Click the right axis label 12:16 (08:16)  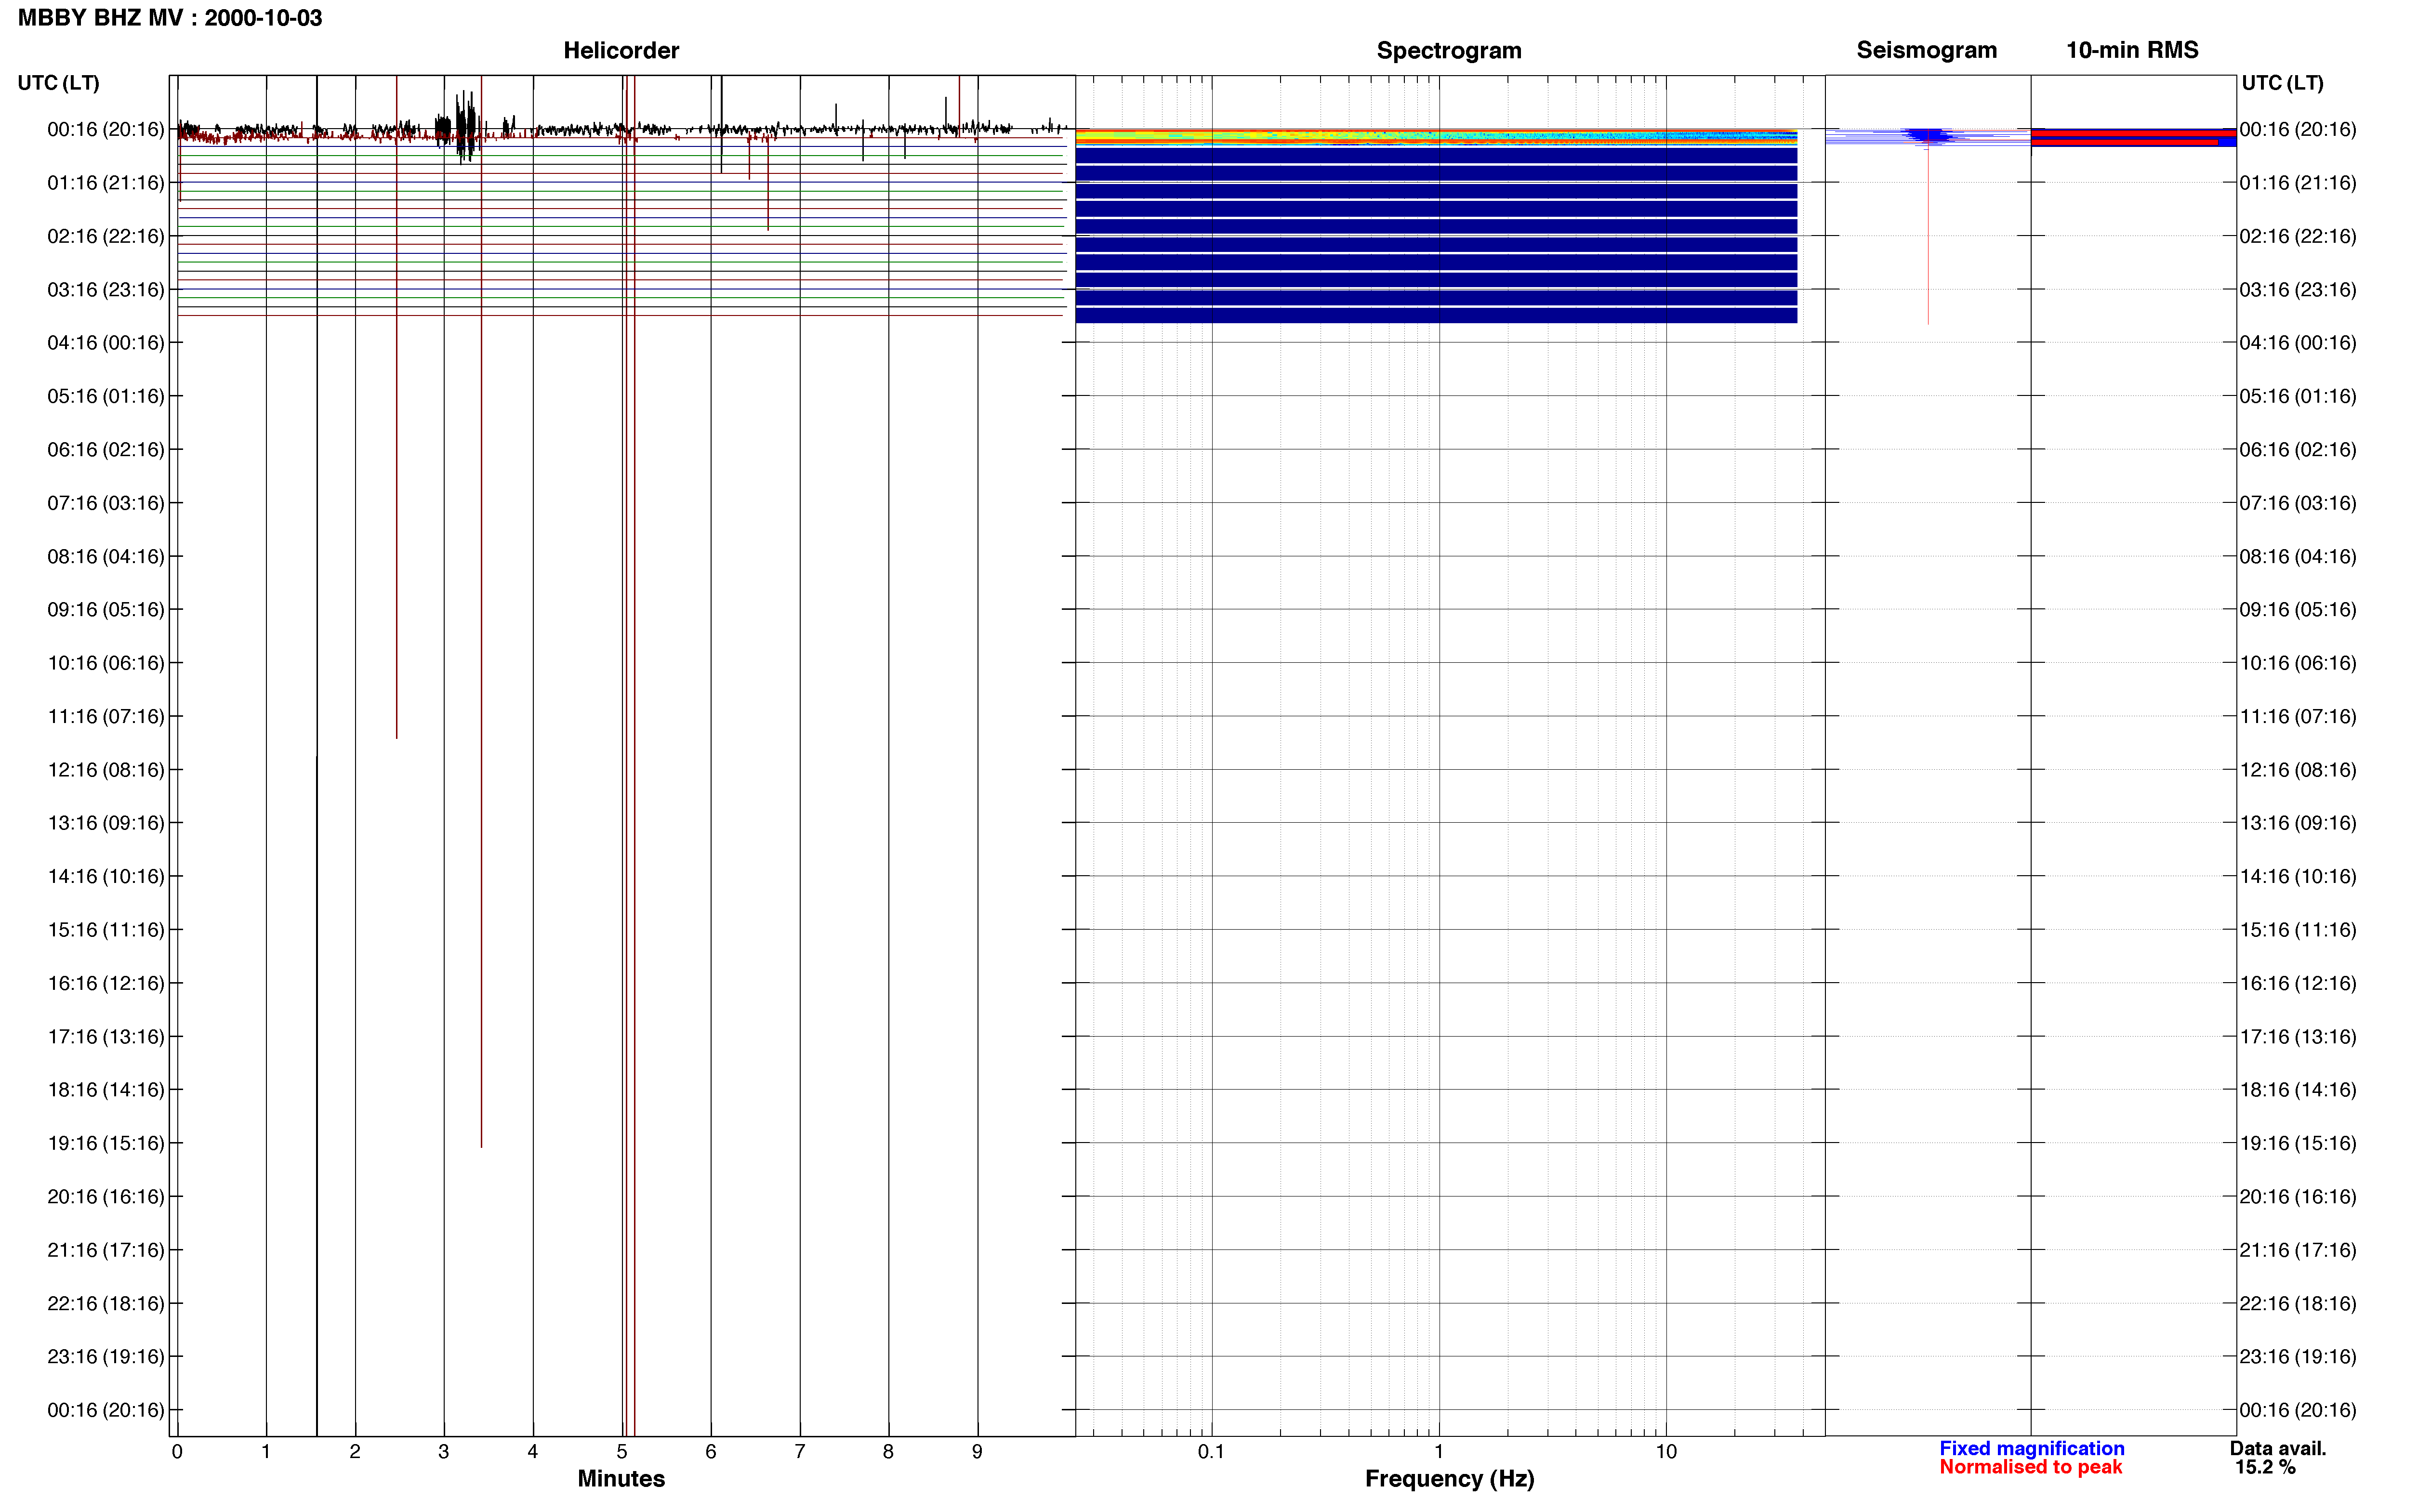point(2298,770)
